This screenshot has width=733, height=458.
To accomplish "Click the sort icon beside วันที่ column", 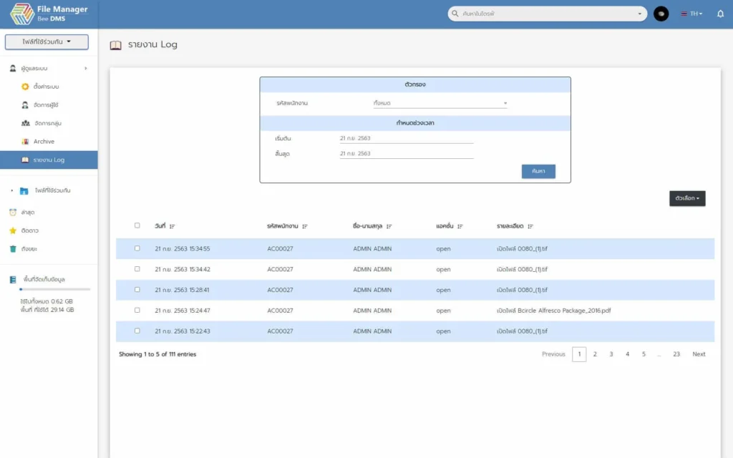I will coord(173,226).
